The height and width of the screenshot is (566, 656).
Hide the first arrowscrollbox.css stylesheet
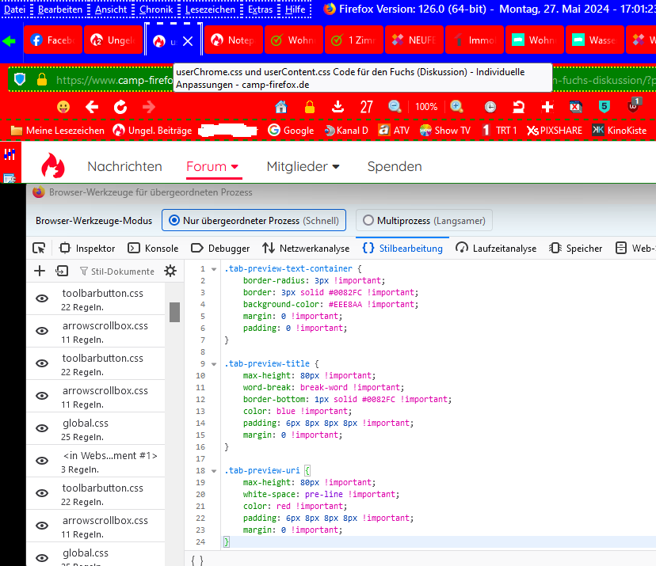(42, 332)
